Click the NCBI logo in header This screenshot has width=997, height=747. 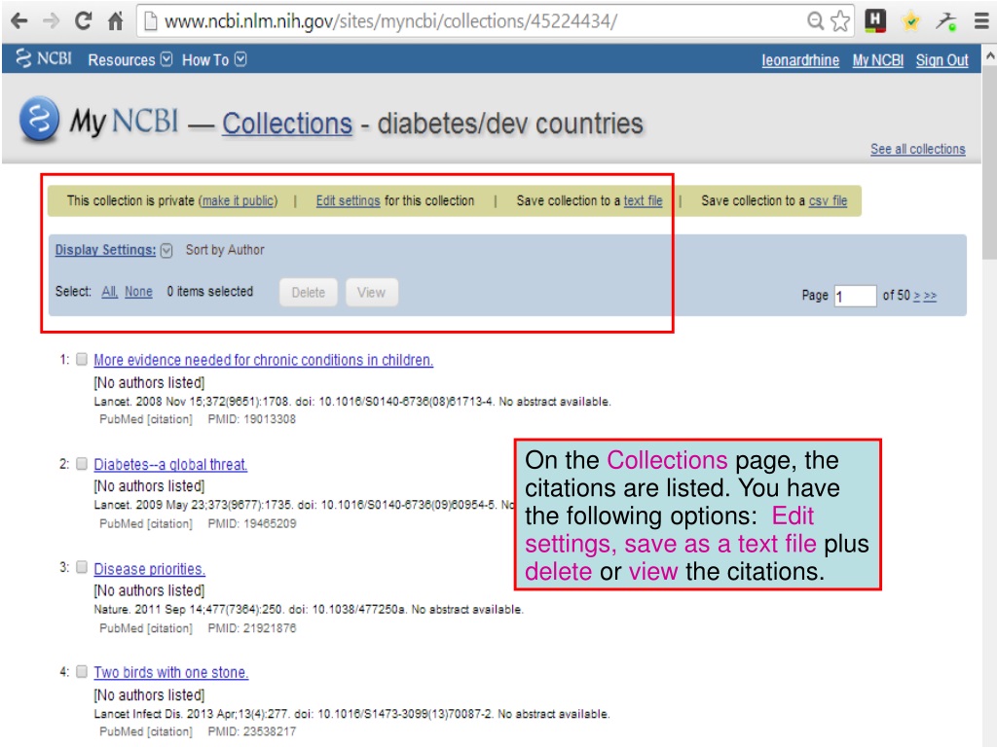coord(43,58)
